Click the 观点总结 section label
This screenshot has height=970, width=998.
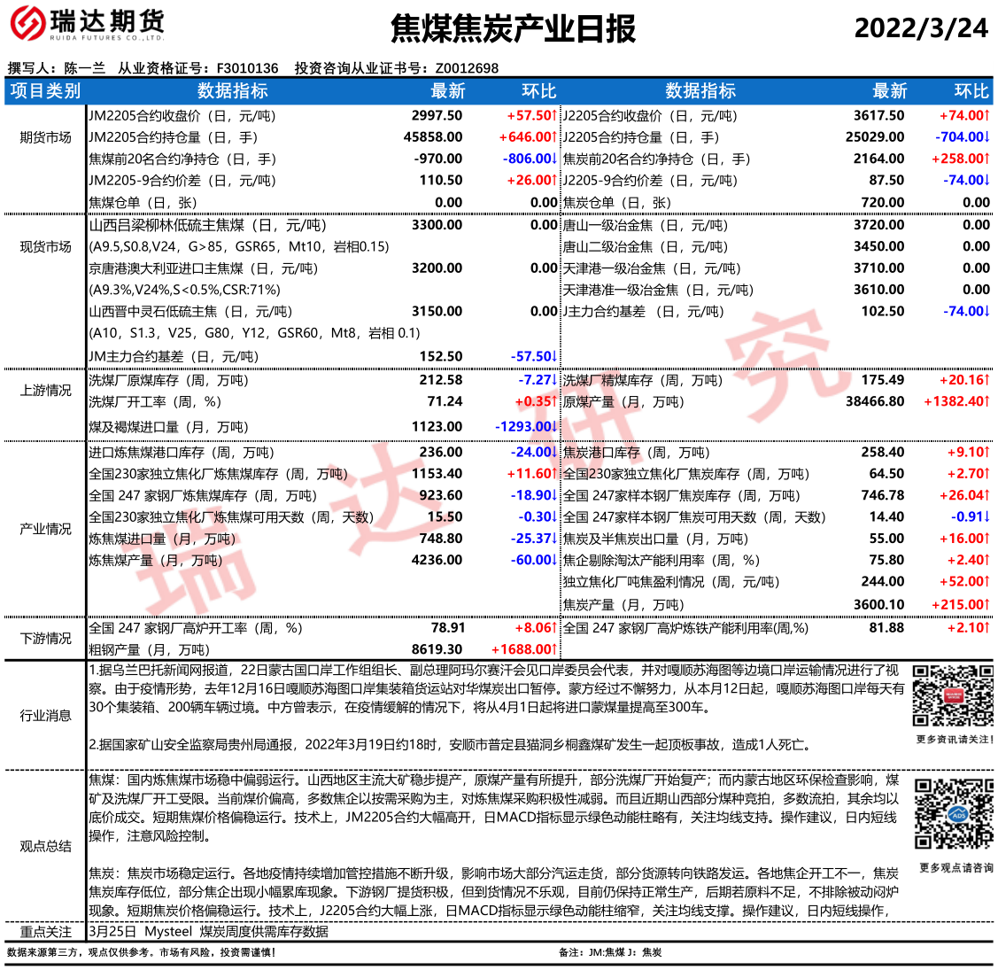click(45, 846)
